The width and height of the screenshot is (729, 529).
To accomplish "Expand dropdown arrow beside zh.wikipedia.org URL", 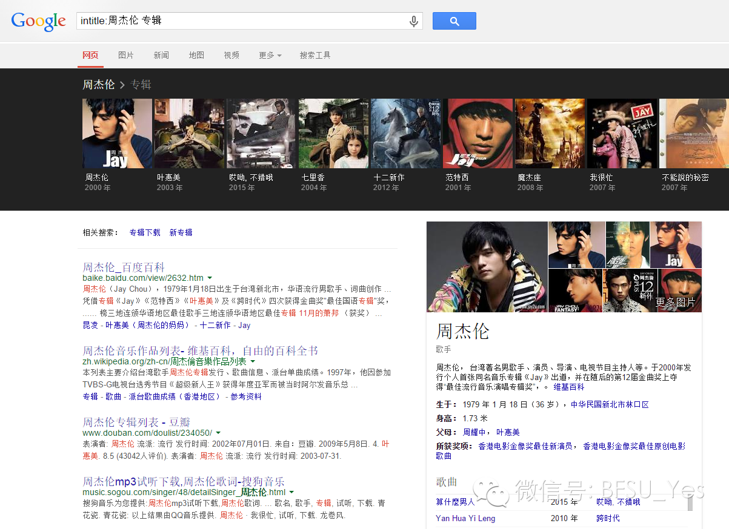I will click(253, 362).
